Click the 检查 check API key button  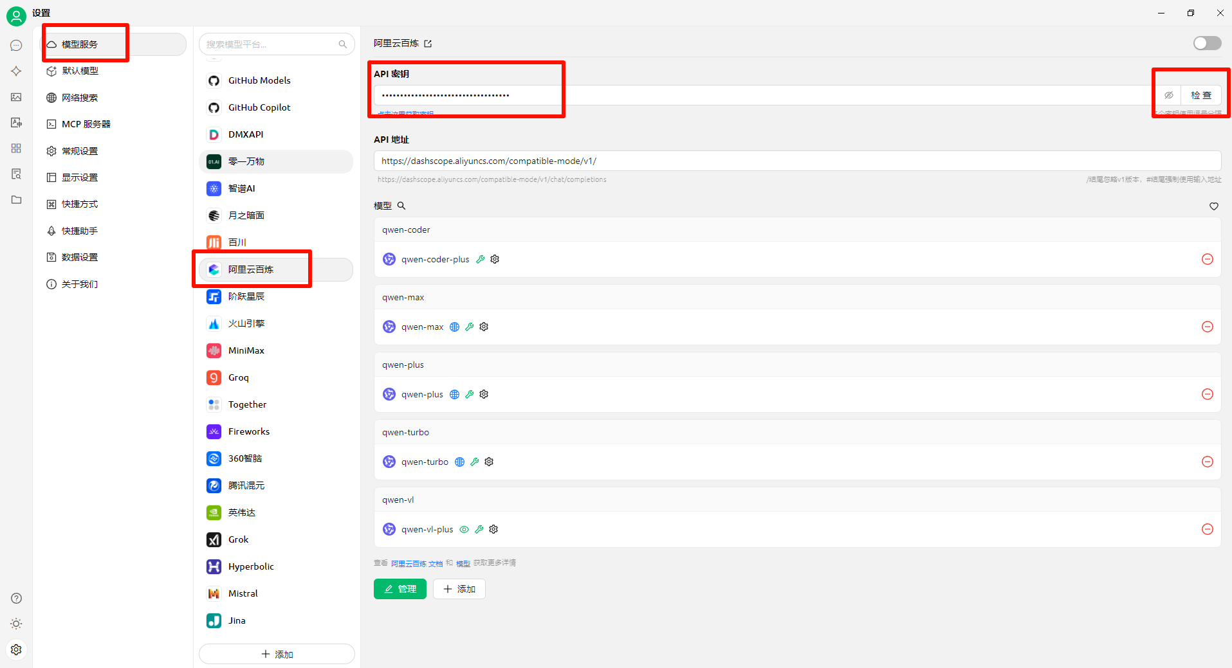[1201, 95]
